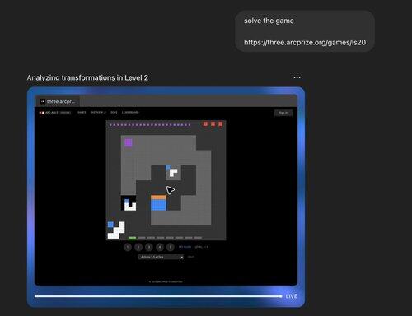Select action button 5
The height and width of the screenshot is (316, 412).
[171, 247]
